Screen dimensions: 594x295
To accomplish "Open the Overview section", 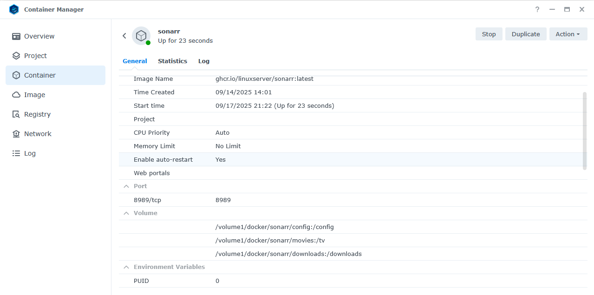I will [x=55, y=36].
